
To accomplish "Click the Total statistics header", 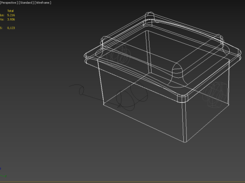I will point(10,11).
